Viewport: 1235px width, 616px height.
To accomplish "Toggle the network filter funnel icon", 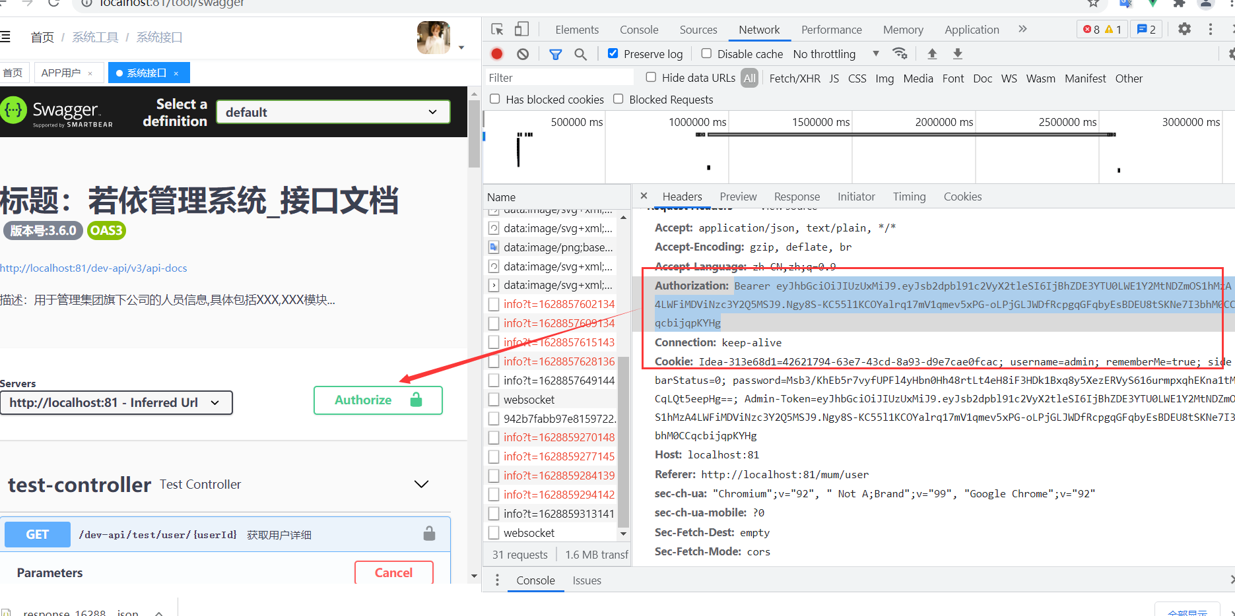I will [x=556, y=54].
